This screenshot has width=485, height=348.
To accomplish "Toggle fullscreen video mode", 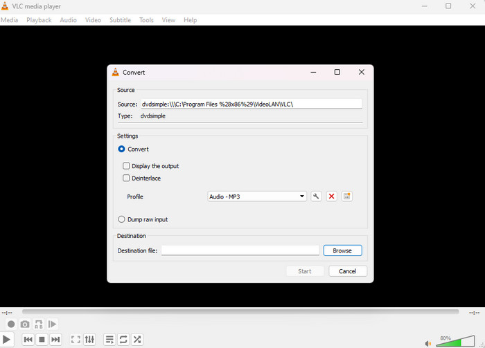I will click(76, 340).
